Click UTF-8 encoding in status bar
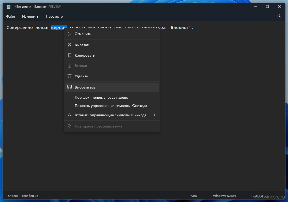 (259, 196)
